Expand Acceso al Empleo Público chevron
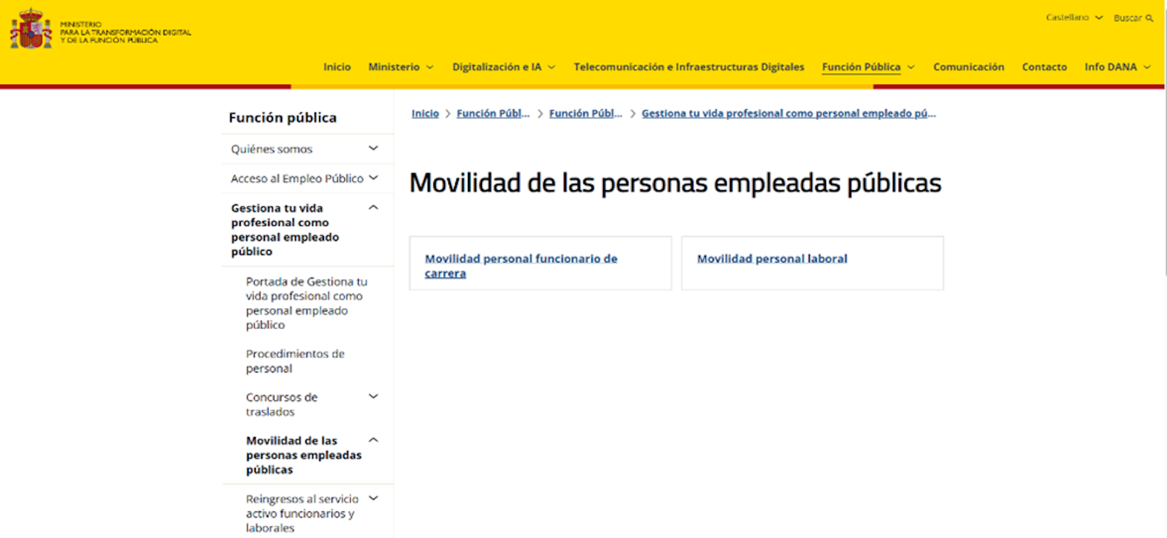This screenshot has height=538, width=1167. 373,178
